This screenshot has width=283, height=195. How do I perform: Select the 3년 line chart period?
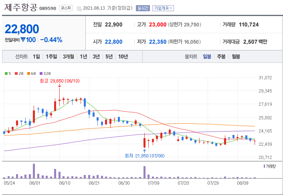tap(96, 56)
